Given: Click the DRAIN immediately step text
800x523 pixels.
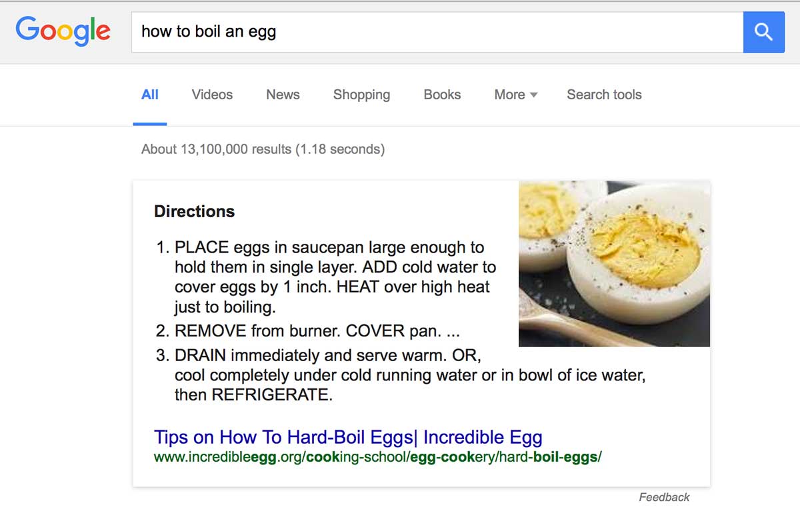Looking at the screenshot, I should (x=327, y=355).
